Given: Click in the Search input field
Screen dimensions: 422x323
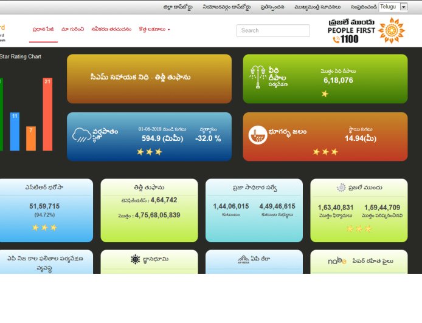Looking at the screenshot, I should 272,30.
